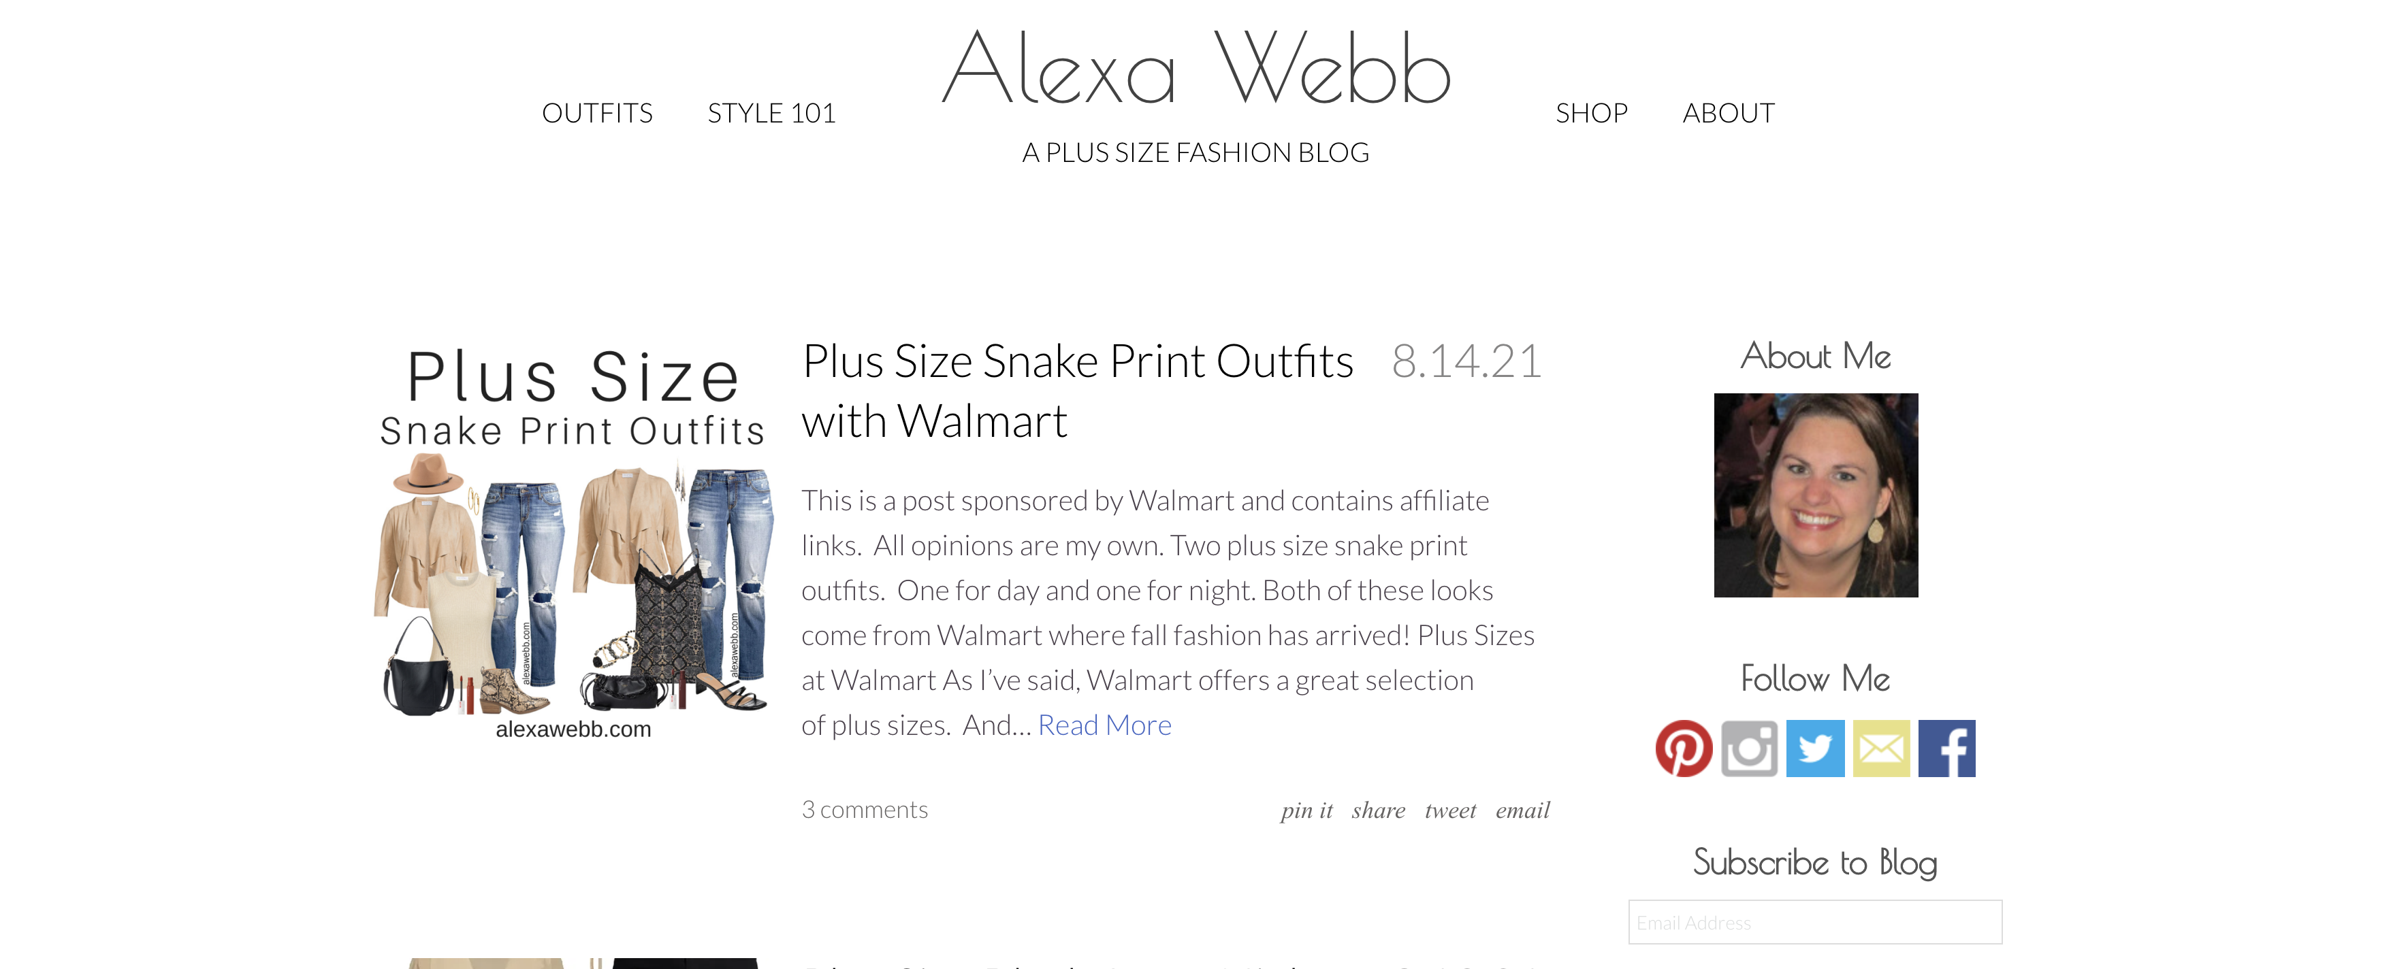This screenshot has width=2391, height=969.
Task: Open the STYLE 101 menu item
Action: coord(771,112)
